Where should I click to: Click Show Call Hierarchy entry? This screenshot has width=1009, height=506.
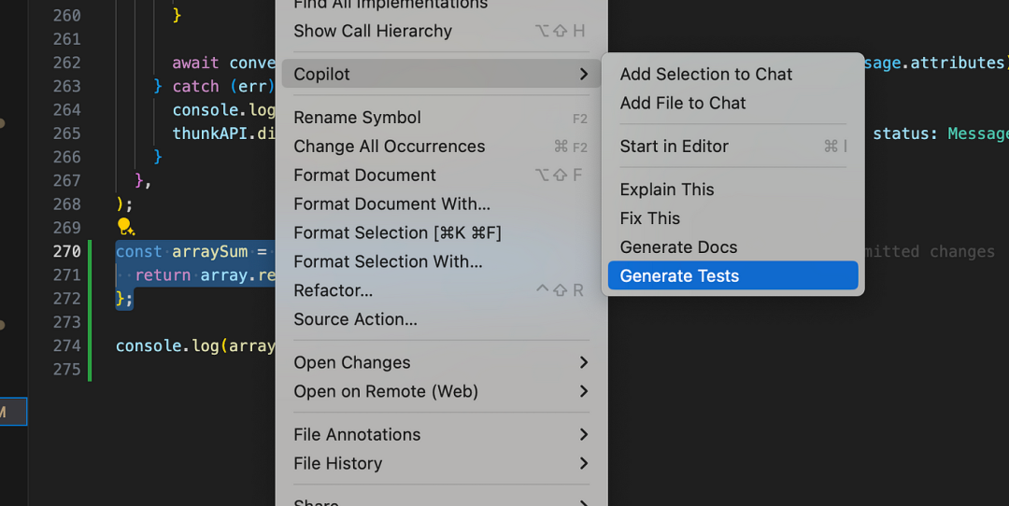pyautogui.click(x=373, y=31)
